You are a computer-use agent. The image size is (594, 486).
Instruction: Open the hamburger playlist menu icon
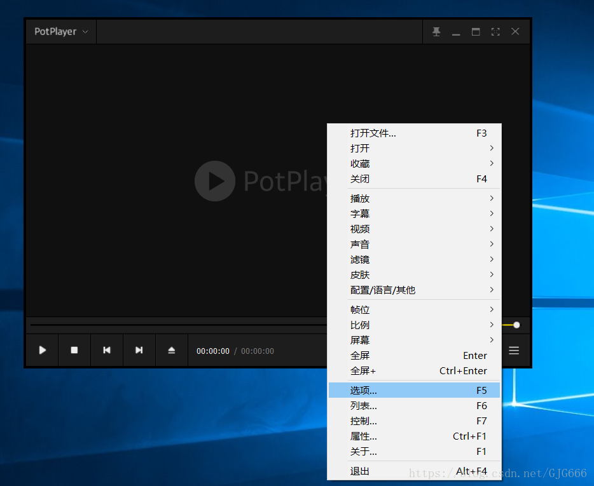[514, 351]
